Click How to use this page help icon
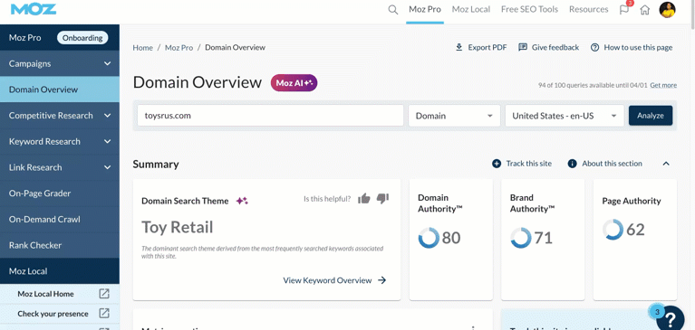The width and height of the screenshot is (695, 330). [x=594, y=47]
